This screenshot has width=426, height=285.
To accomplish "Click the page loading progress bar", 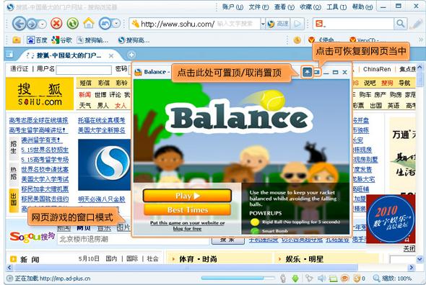I will click(238, 278).
